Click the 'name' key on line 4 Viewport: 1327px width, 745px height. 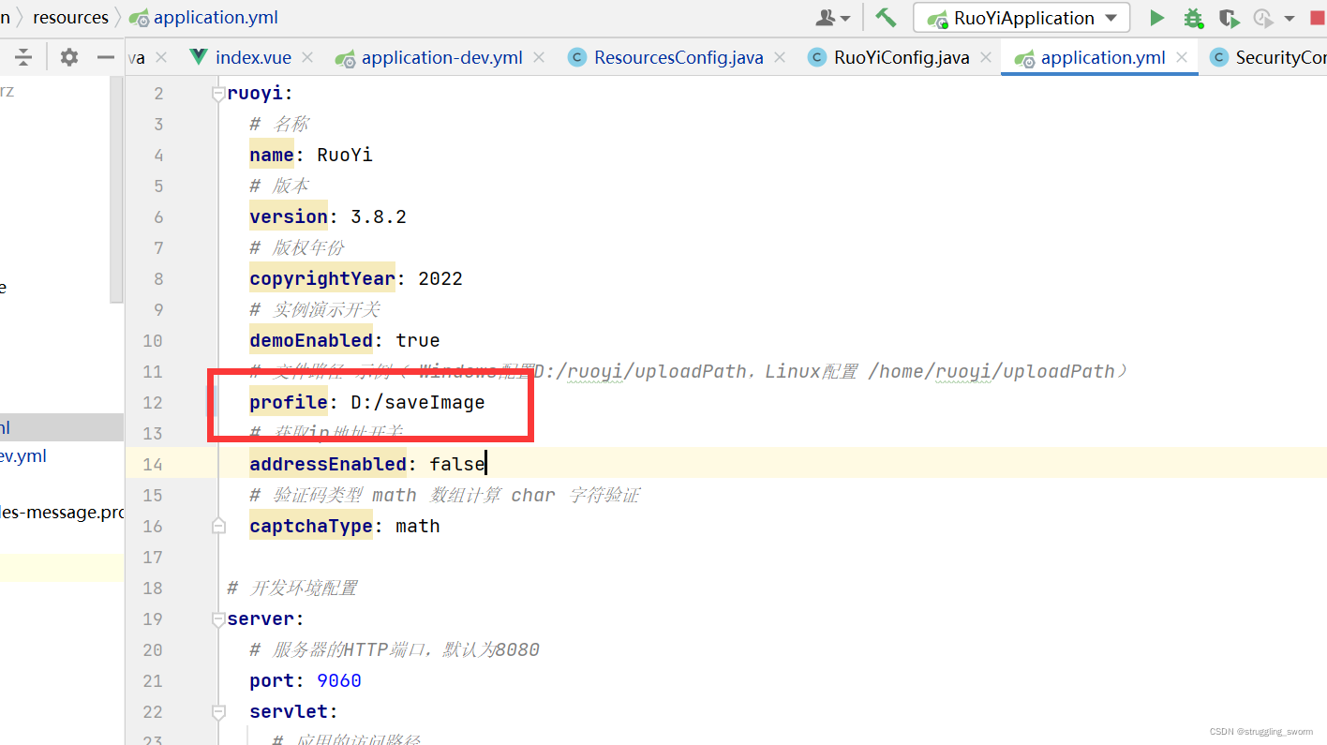click(x=272, y=155)
